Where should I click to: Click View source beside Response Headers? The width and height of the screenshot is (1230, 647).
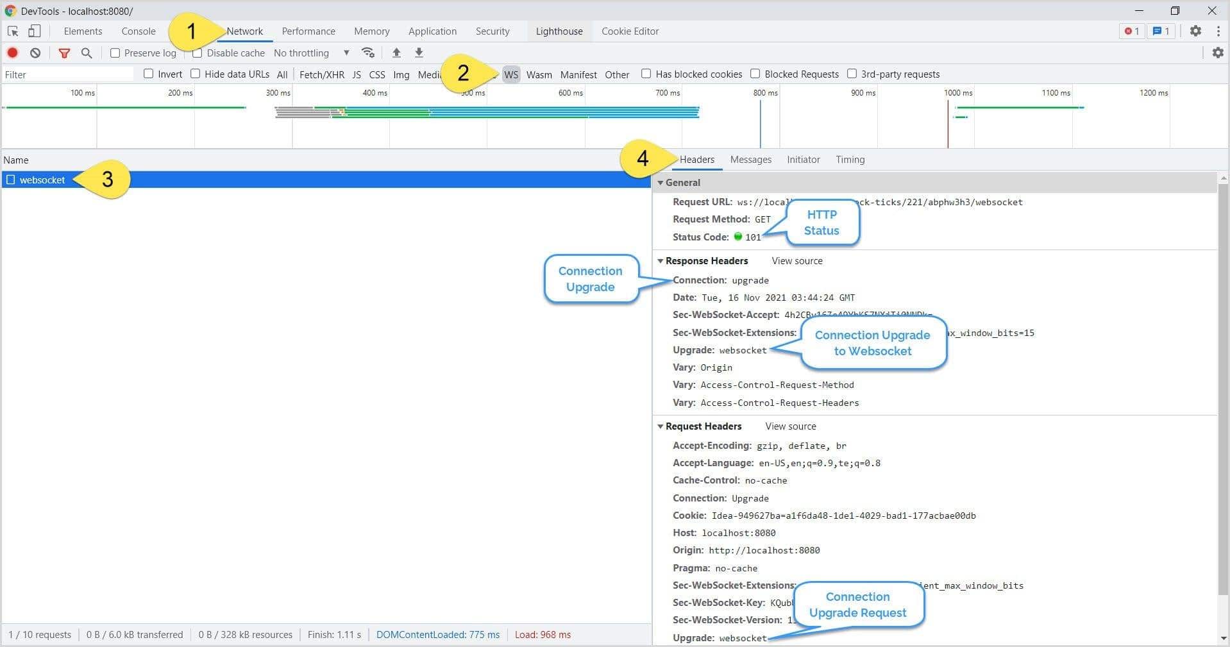click(x=796, y=261)
